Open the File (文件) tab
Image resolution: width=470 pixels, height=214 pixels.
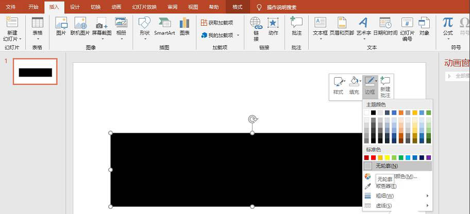pos(11,7)
